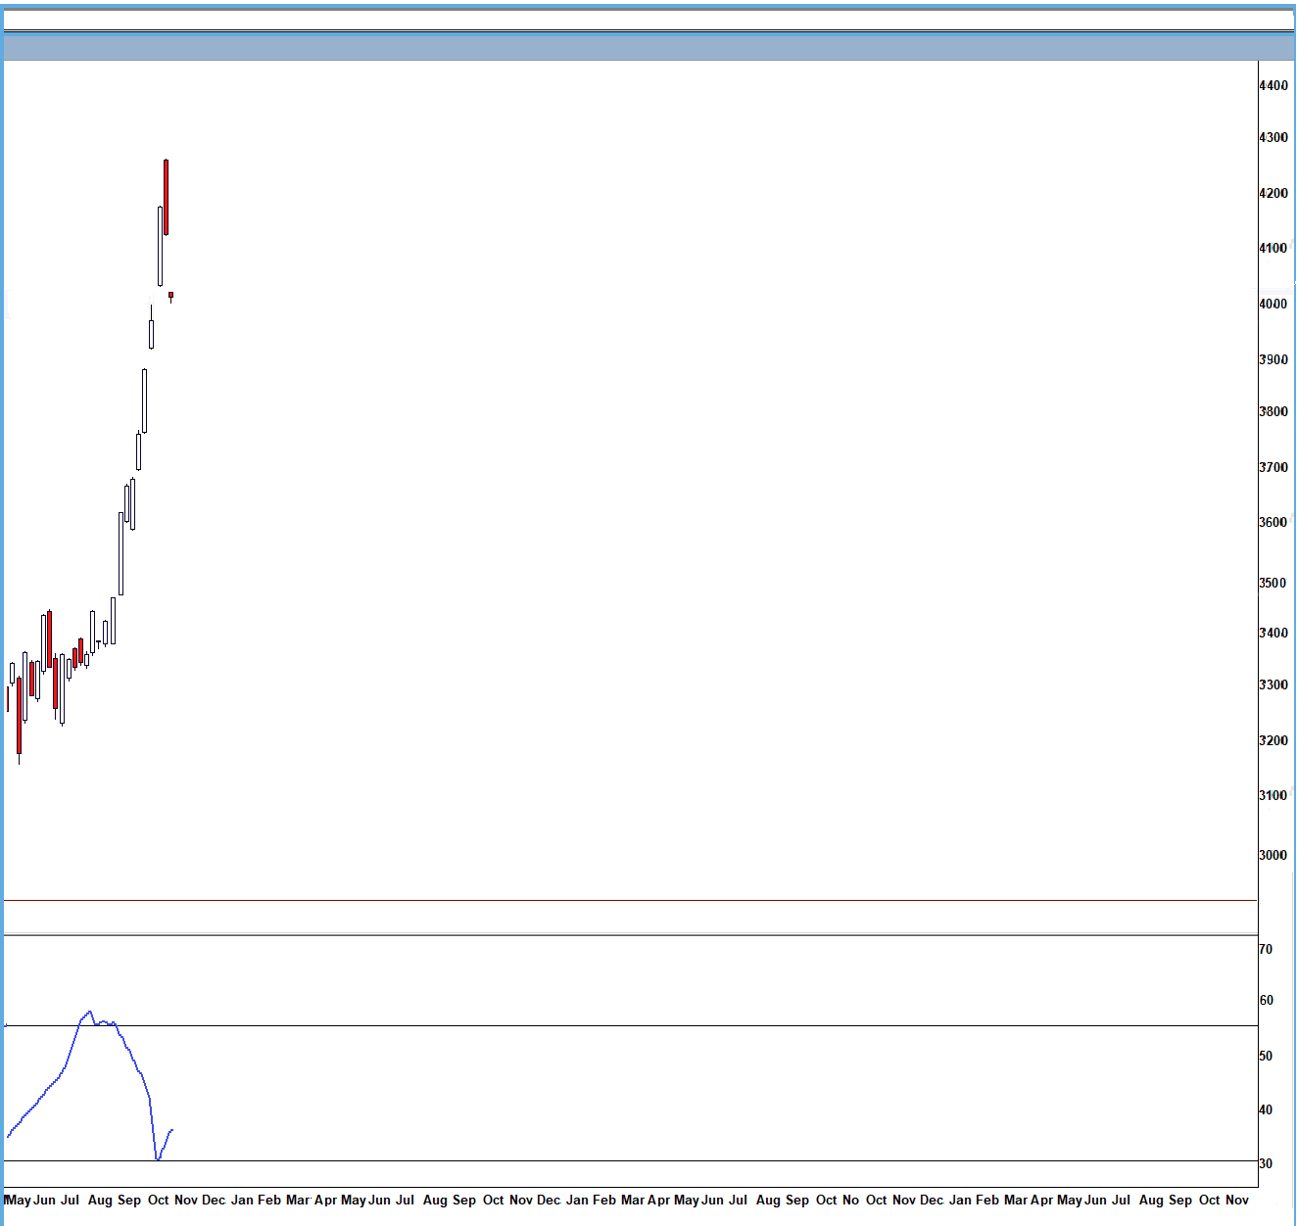Click the 3500 price axis label
Viewport: 1297px width, 1226px height.
coord(1273,584)
